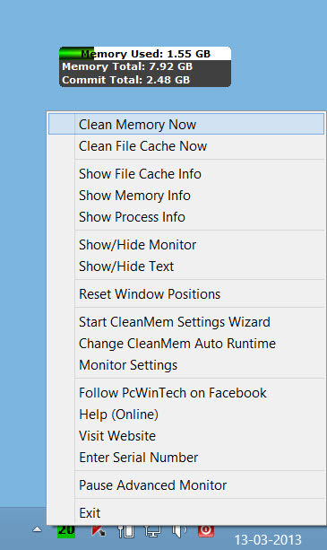The image size is (327, 550).
Task: Open the network monitor tray icon
Action: (152, 531)
